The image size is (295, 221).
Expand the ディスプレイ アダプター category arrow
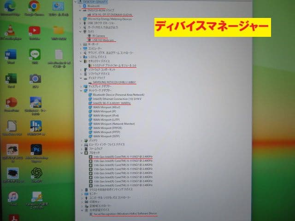tap(81, 87)
